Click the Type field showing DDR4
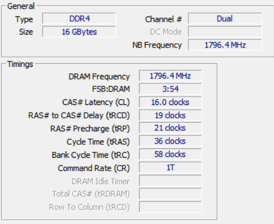This screenshot has height=224, width=274. [79, 19]
